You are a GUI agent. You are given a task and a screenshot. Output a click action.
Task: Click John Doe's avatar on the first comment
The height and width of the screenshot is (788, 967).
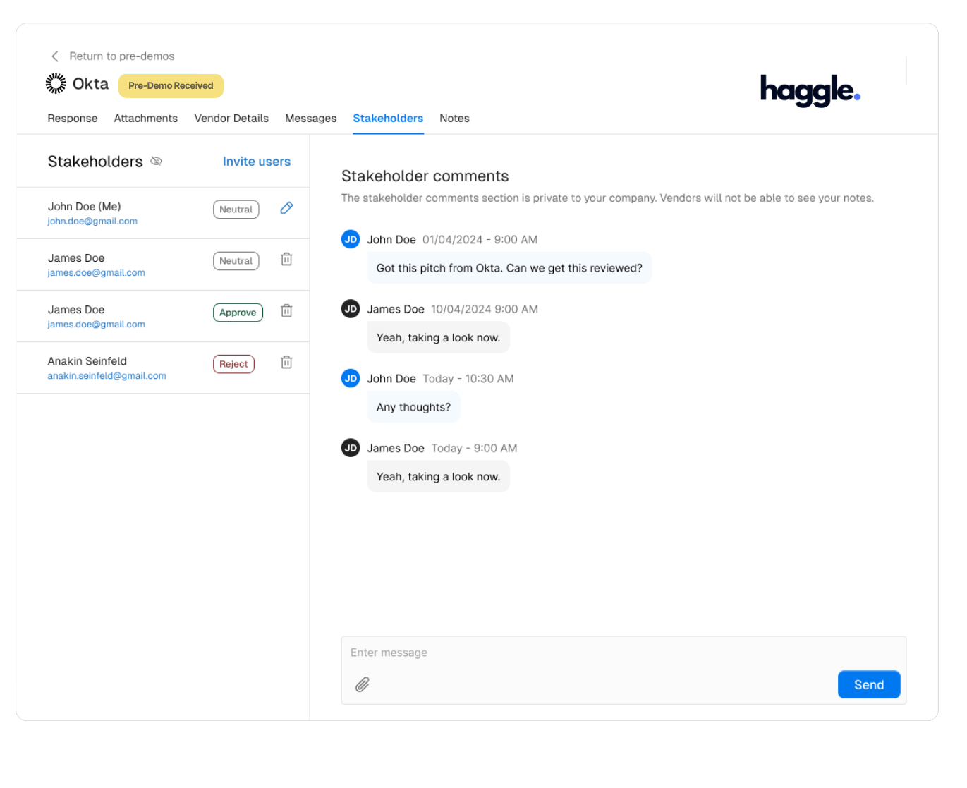click(x=351, y=239)
